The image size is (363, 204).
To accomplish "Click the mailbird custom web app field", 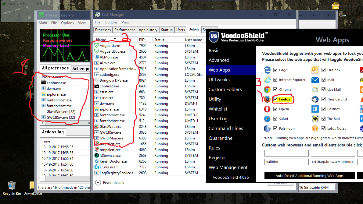I will coord(286,162).
